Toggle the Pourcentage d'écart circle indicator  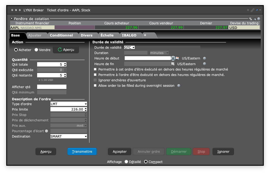click(47, 131)
